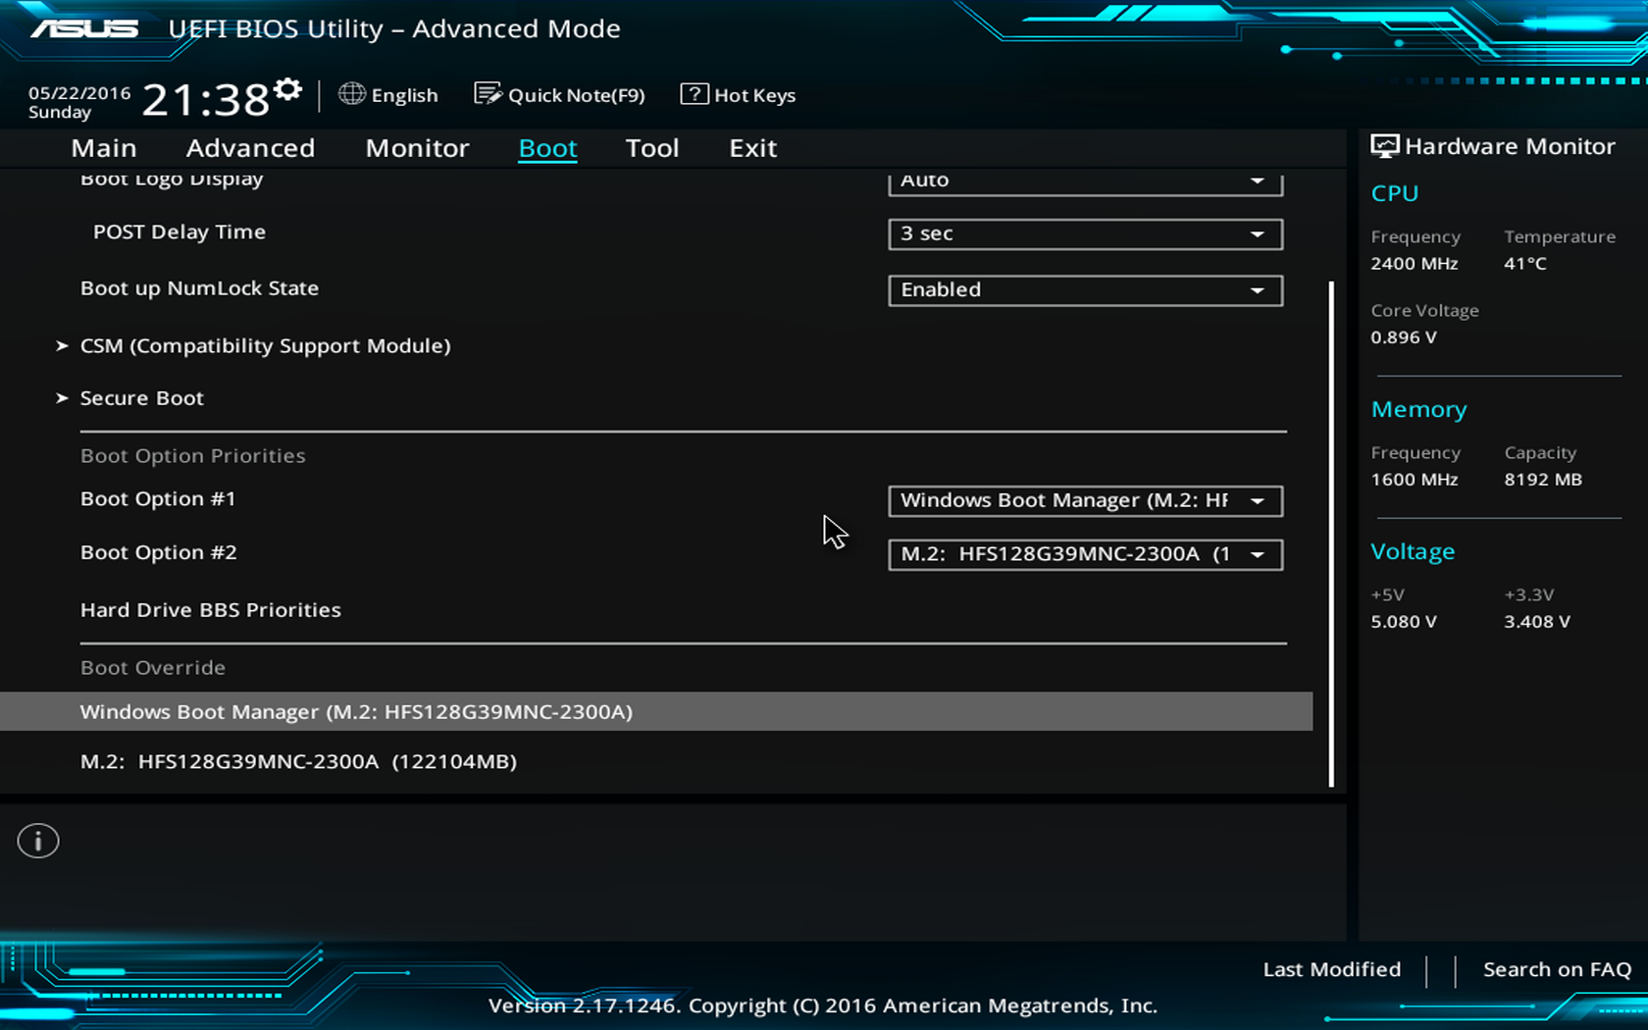Open Search on FAQ
Viewport: 1648px width, 1030px height.
click(1557, 969)
